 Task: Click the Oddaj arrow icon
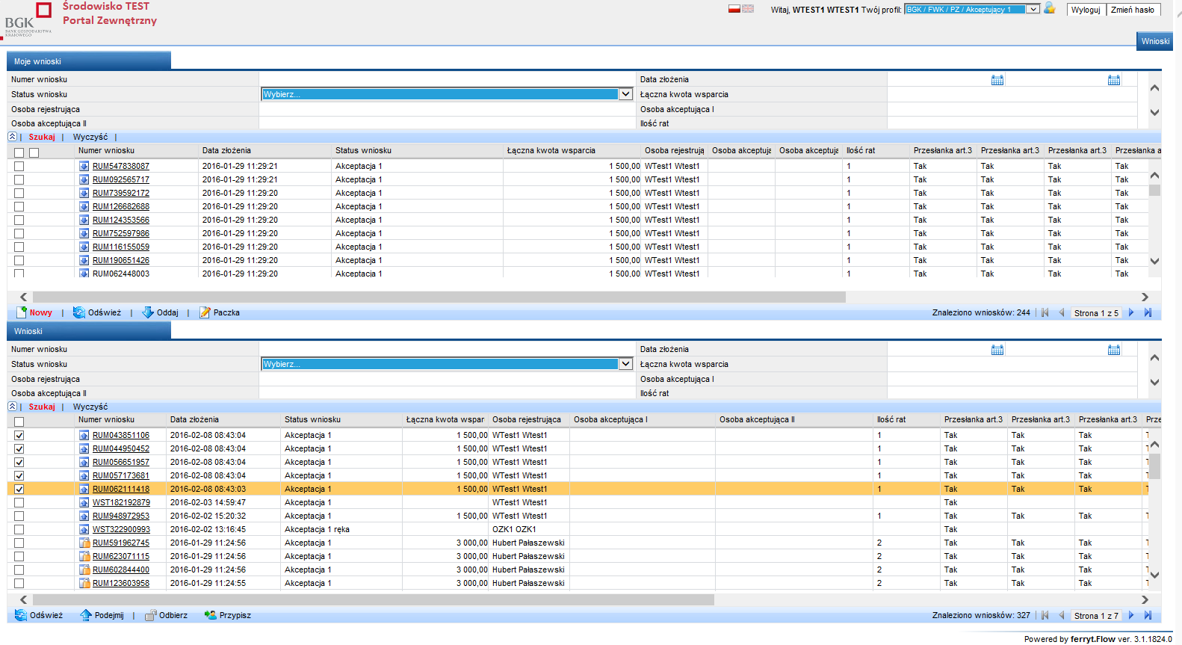pyautogui.click(x=148, y=312)
